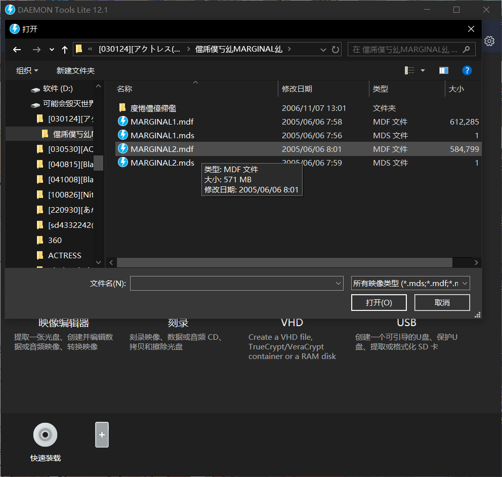Select the [sd4332242 folder in tree
502x477 pixels.
(x=66, y=225)
